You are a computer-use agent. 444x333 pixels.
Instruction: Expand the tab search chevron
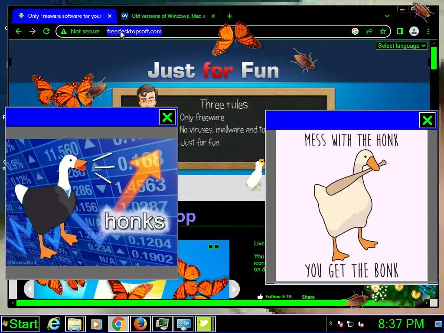pos(387,16)
